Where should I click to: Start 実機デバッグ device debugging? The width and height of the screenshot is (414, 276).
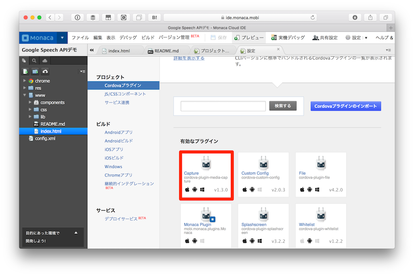click(288, 38)
